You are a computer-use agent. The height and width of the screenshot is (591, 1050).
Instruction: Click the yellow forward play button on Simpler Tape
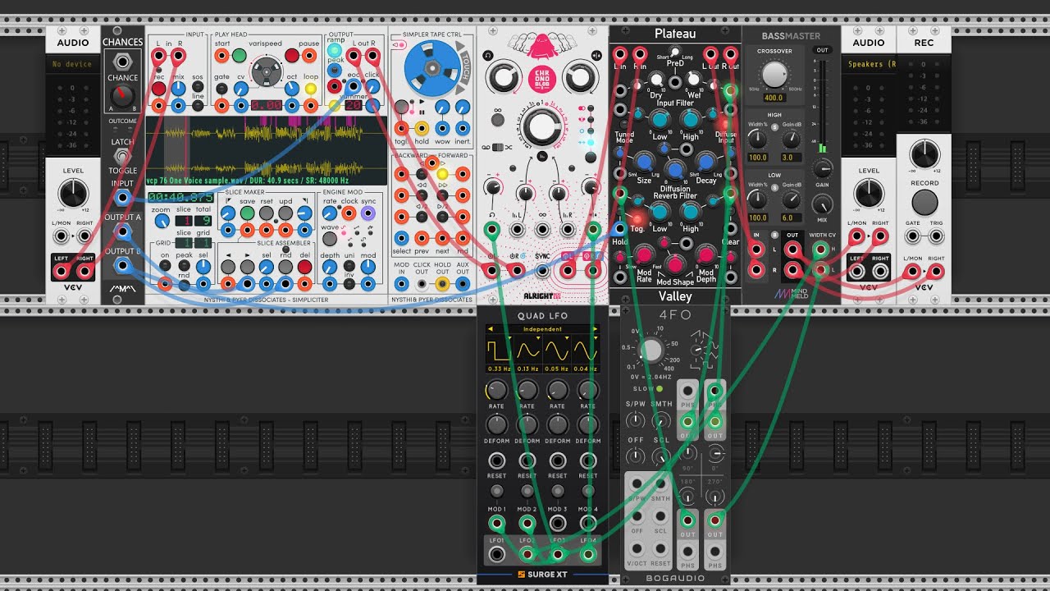tap(441, 175)
